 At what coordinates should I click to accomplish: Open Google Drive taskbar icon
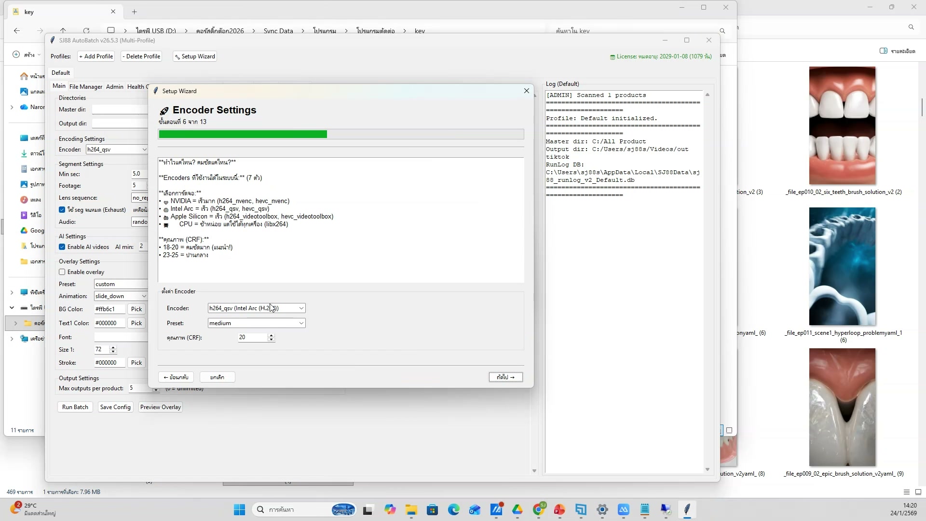click(x=517, y=510)
